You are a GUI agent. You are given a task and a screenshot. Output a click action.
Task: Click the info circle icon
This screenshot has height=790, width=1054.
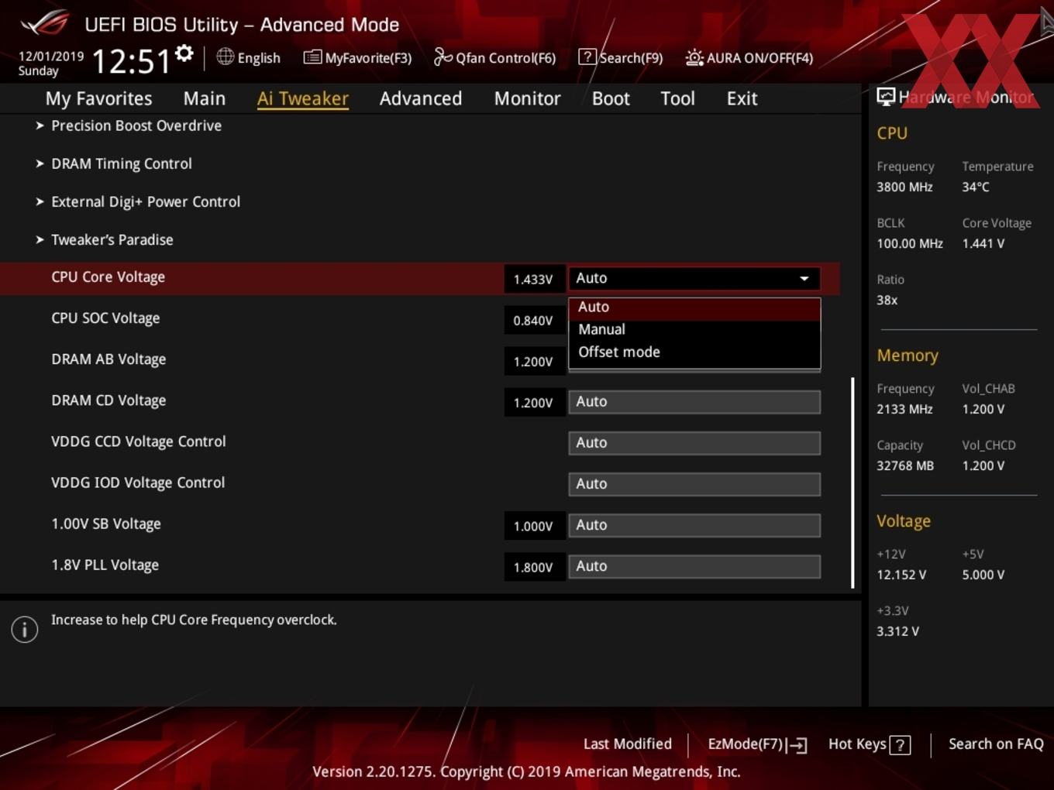coord(25,630)
